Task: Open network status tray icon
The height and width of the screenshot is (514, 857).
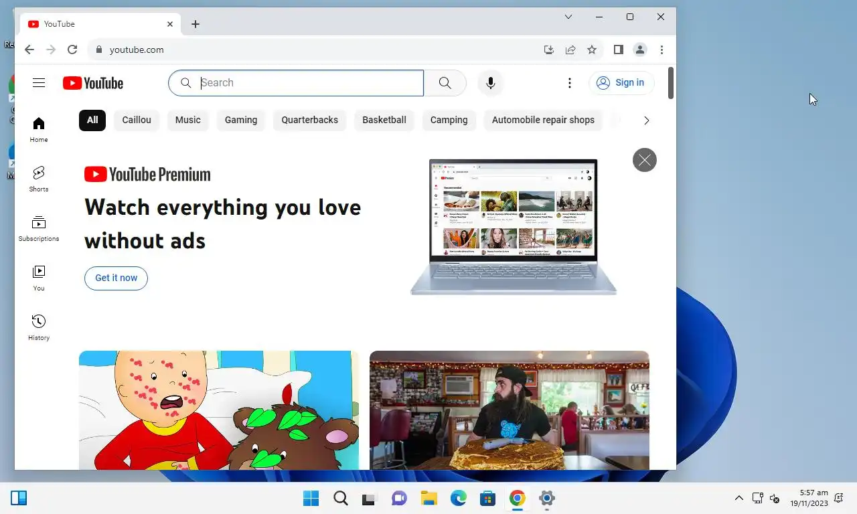Action: coord(758,498)
